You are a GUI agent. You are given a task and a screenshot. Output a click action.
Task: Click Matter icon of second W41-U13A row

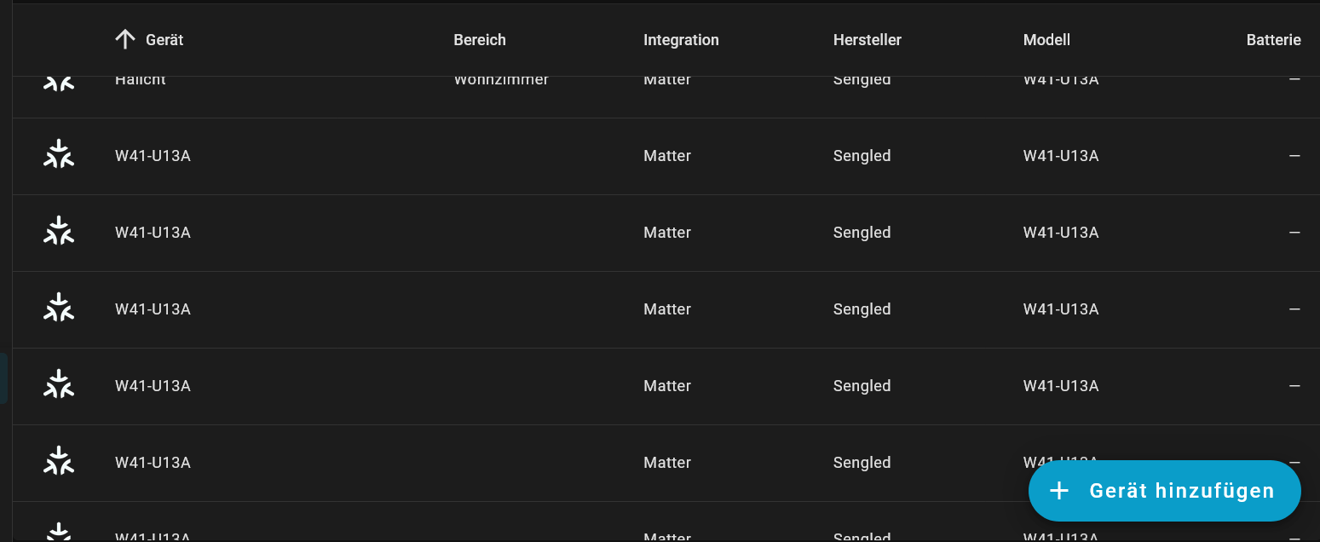click(x=59, y=232)
